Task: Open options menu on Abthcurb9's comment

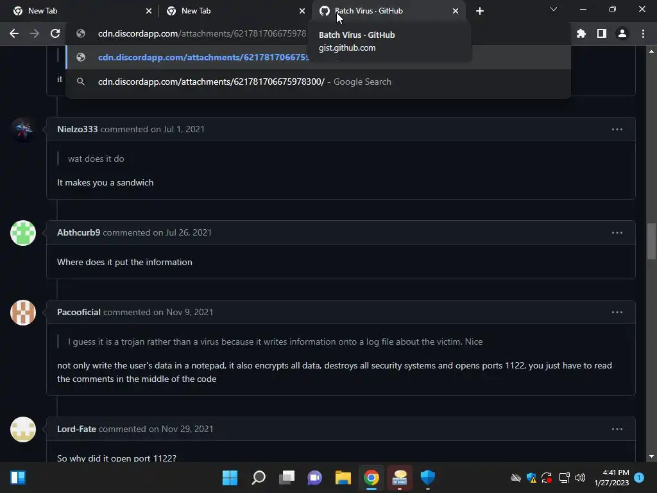Action: coord(617,232)
